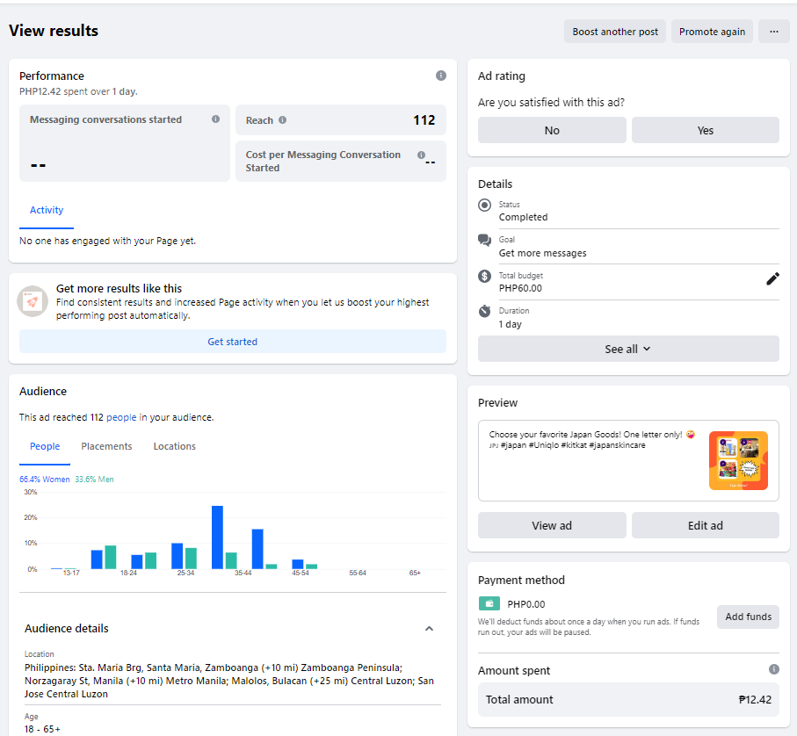The height and width of the screenshot is (736, 797).
Task: Click the tallest blue bar for ages 35-44
Action: (x=217, y=538)
